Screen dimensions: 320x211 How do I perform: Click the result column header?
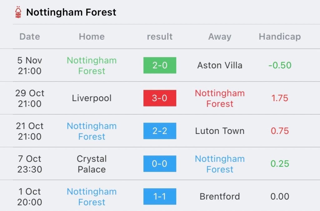click(160, 37)
